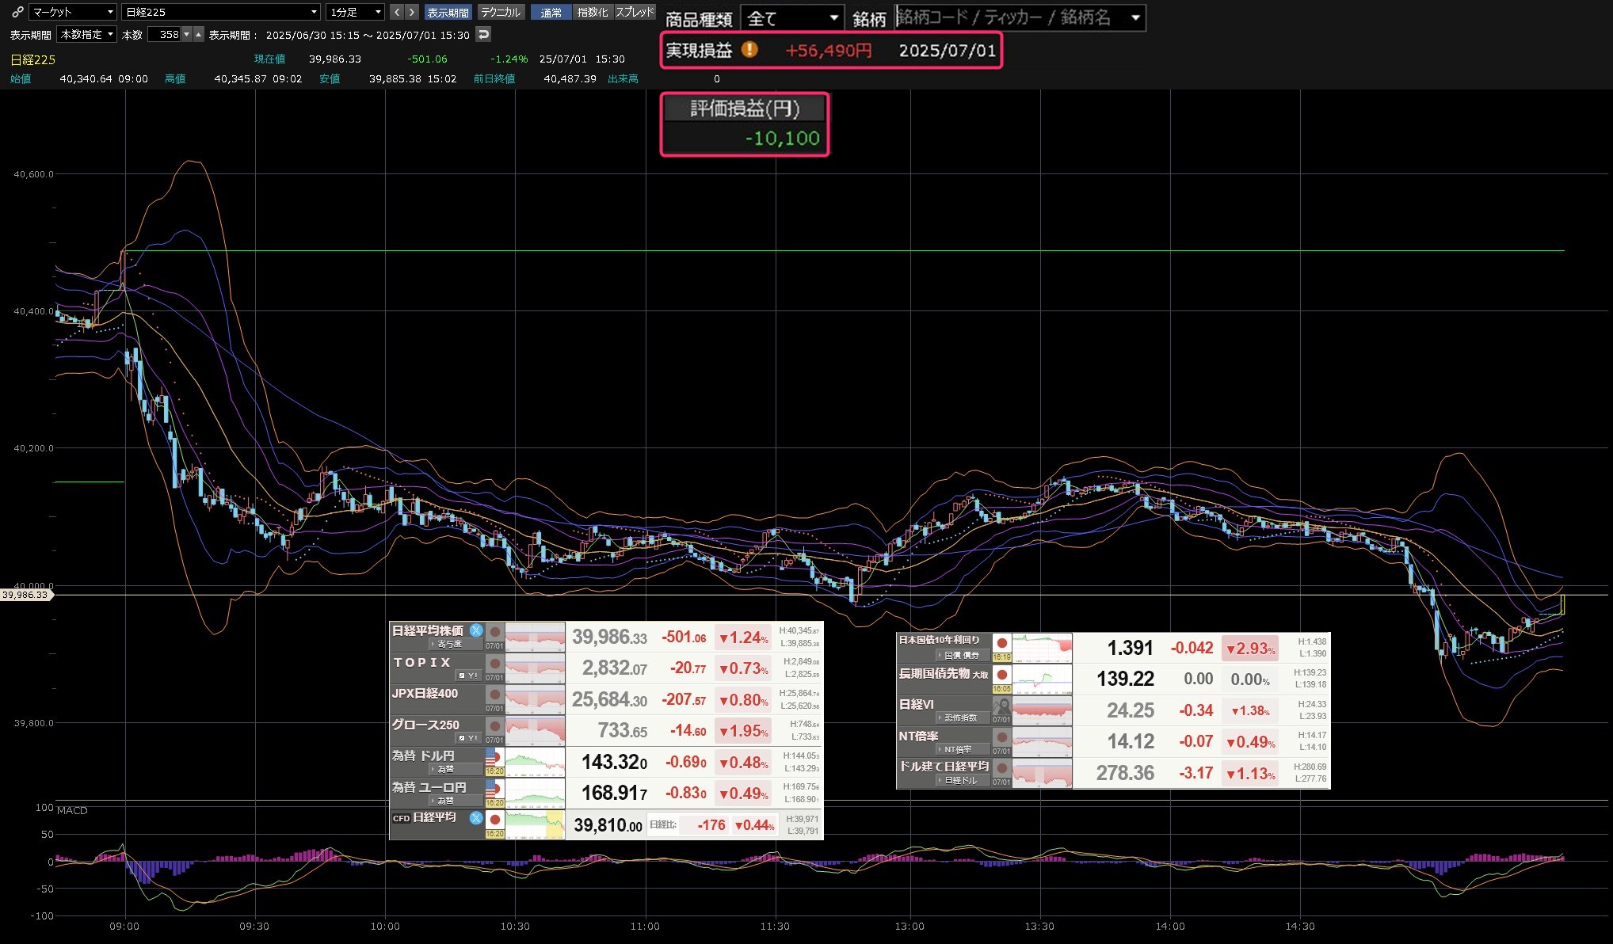Click the JPX日経400 row title

click(425, 693)
